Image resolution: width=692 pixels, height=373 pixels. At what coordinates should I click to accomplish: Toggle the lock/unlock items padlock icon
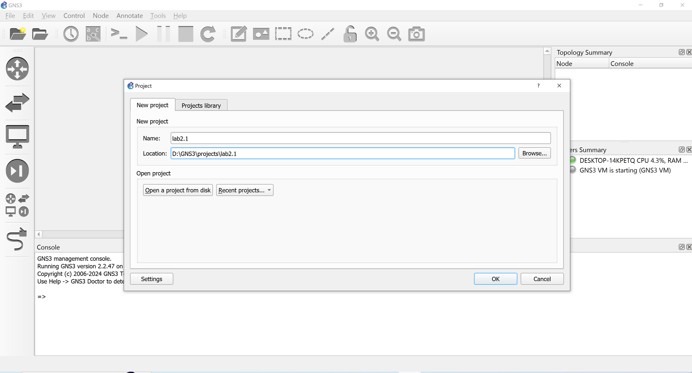pos(350,34)
